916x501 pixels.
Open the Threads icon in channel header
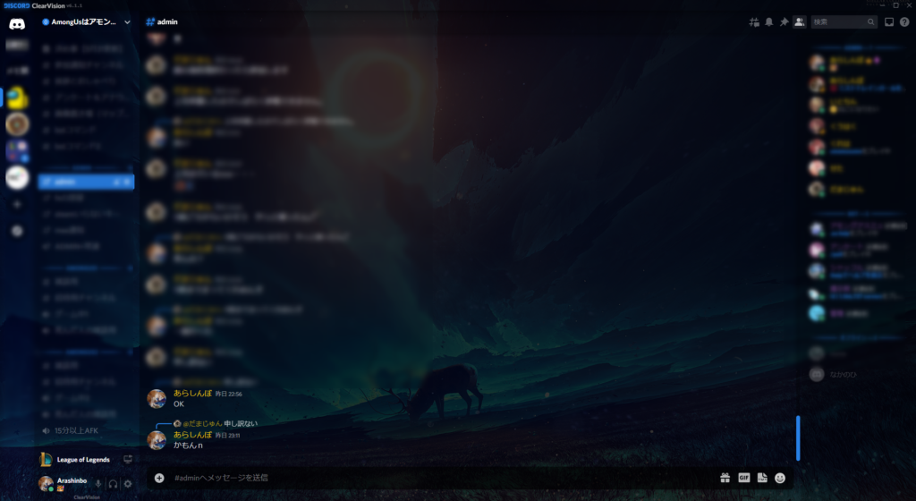pyautogui.click(x=754, y=21)
